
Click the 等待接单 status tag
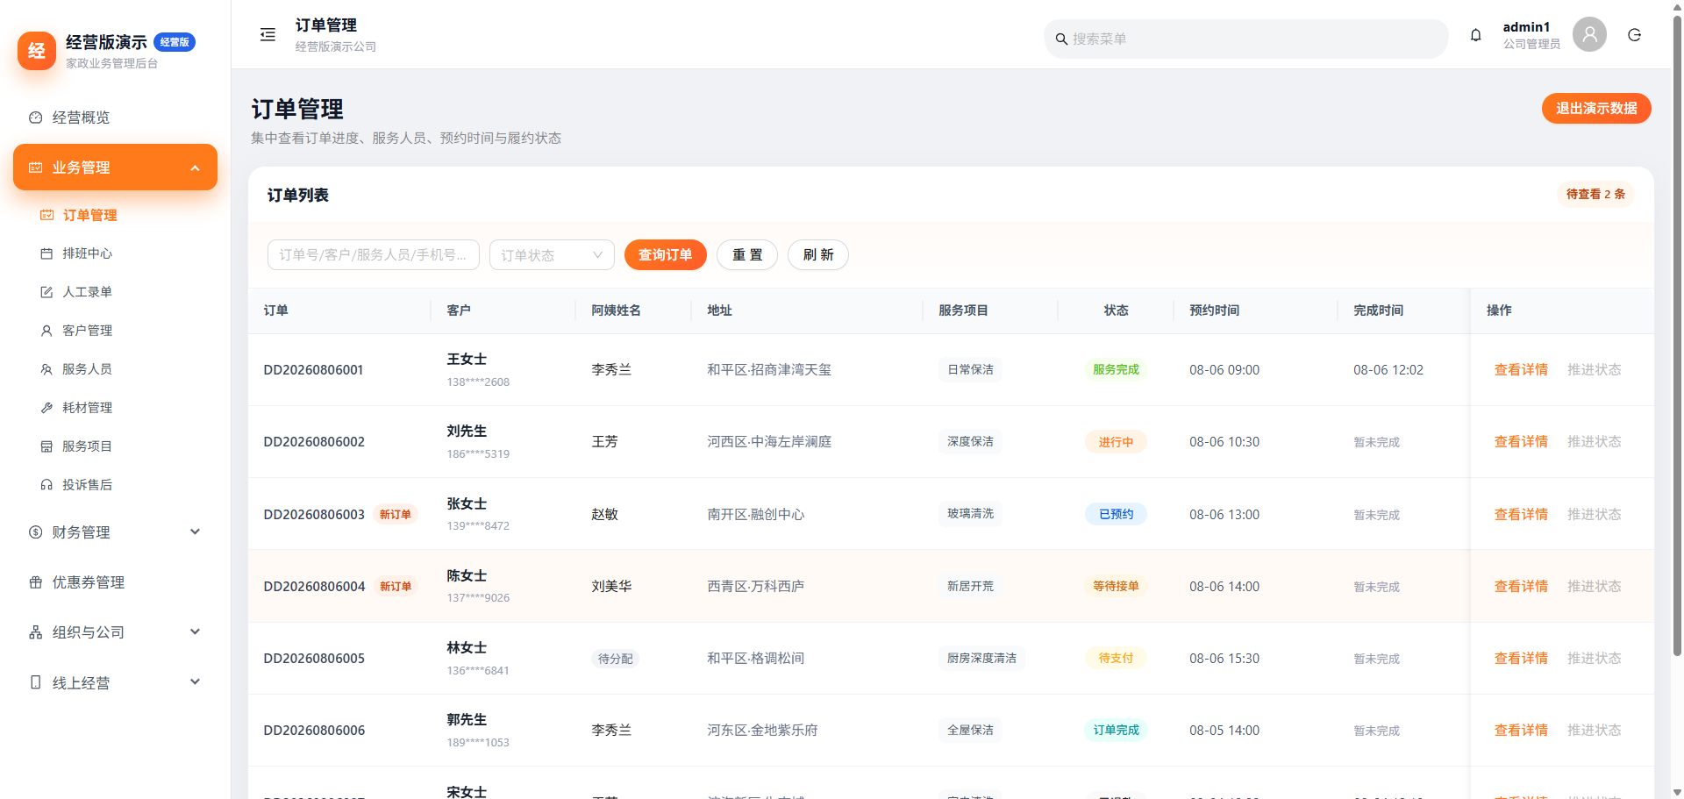point(1116,586)
